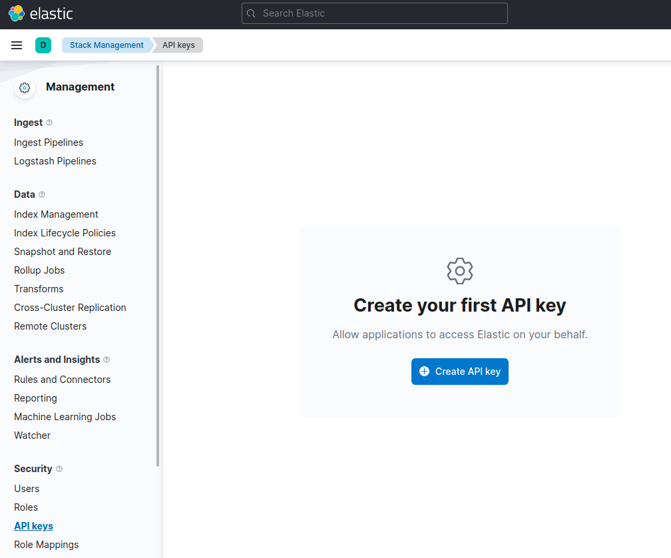671x558 pixels.
Task: Select the API keys breadcrumb
Action: pyautogui.click(x=177, y=45)
